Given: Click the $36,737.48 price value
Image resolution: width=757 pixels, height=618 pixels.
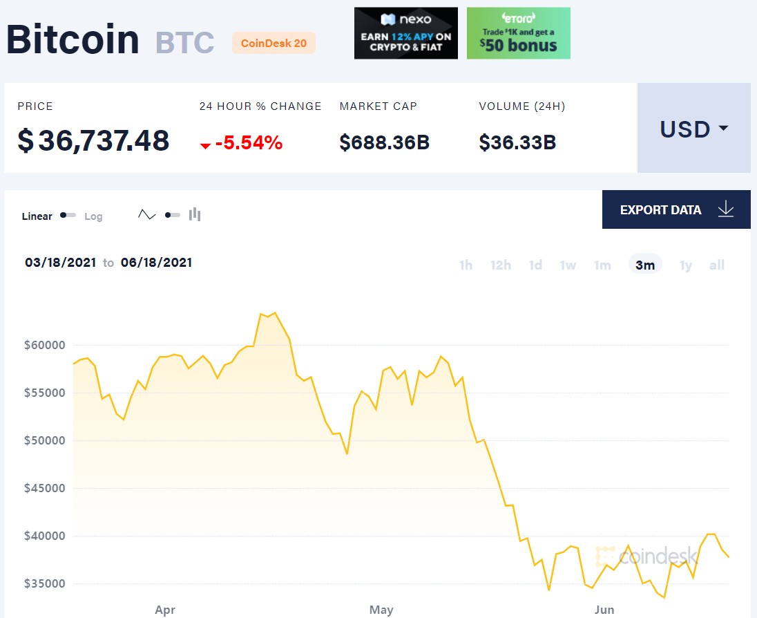Looking at the screenshot, I should tap(93, 141).
